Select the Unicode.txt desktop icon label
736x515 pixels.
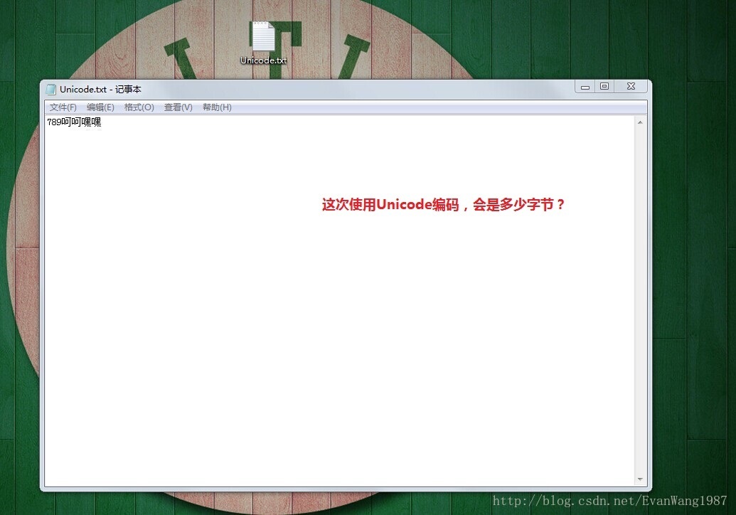click(263, 60)
